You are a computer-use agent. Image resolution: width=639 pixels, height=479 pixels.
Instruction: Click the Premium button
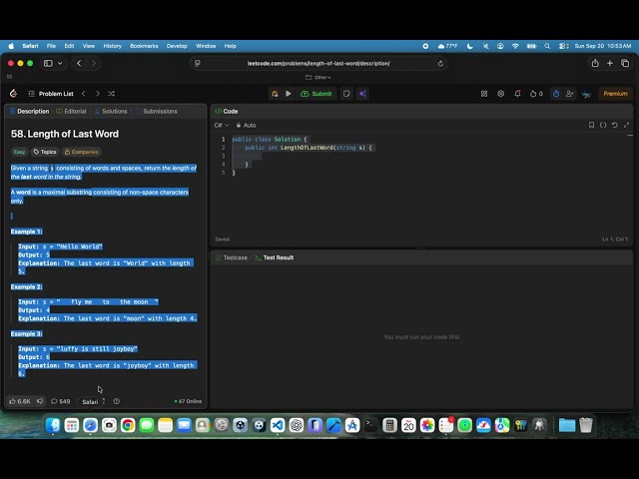point(615,94)
